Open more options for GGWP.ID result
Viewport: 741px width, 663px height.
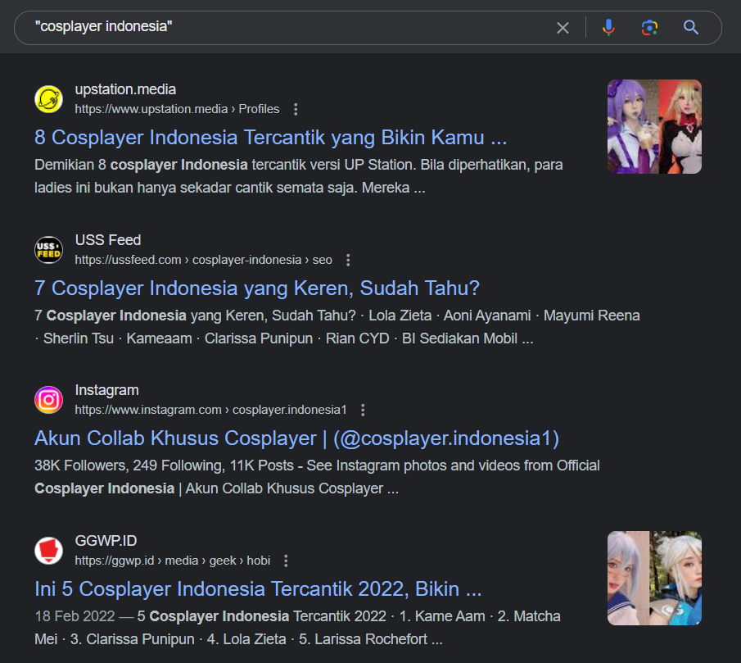(286, 561)
